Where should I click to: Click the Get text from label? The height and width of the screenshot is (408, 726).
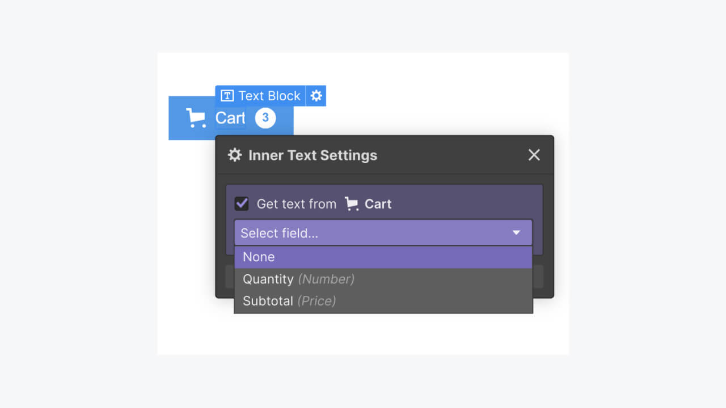296,204
